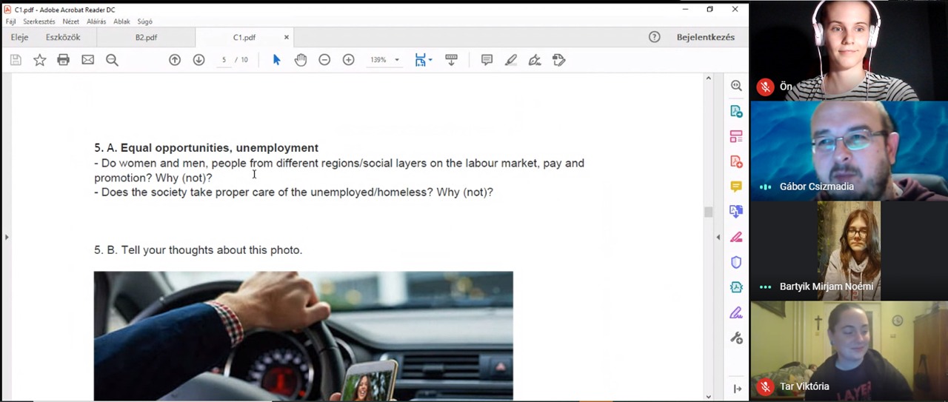This screenshot has width=948, height=402.
Task: Open yellow Comment tool in right pane
Action: pyautogui.click(x=736, y=187)
